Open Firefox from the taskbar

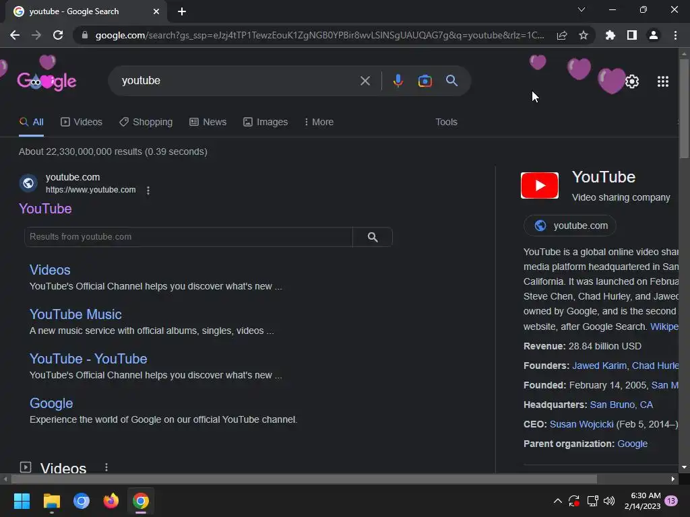pyautogui.click(x=111, y=501)
